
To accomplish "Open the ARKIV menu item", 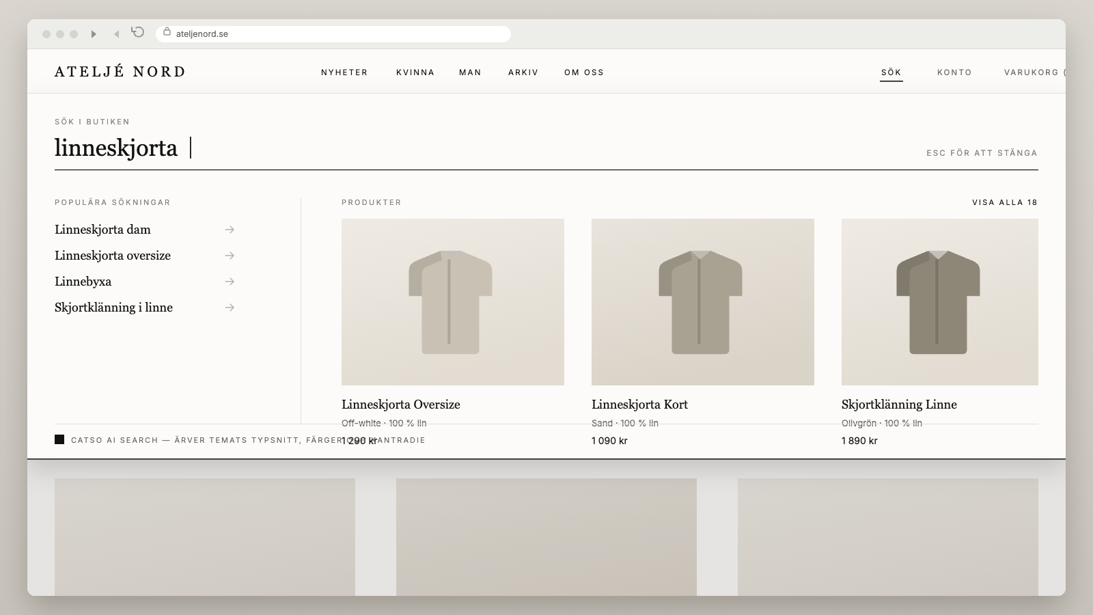I will tap(523, 72).
